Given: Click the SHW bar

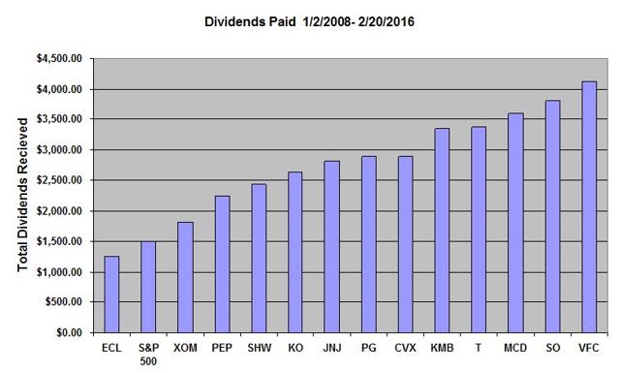Looking at the screenshot, I should (x=259, y=259).
